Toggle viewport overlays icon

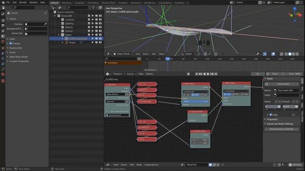tap(273, 54)
